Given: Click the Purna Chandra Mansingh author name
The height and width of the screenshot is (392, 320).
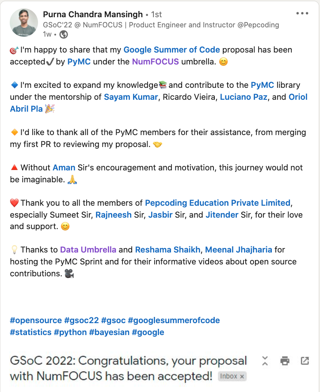Looking at the screenshot, I should (x=93, y=15).
